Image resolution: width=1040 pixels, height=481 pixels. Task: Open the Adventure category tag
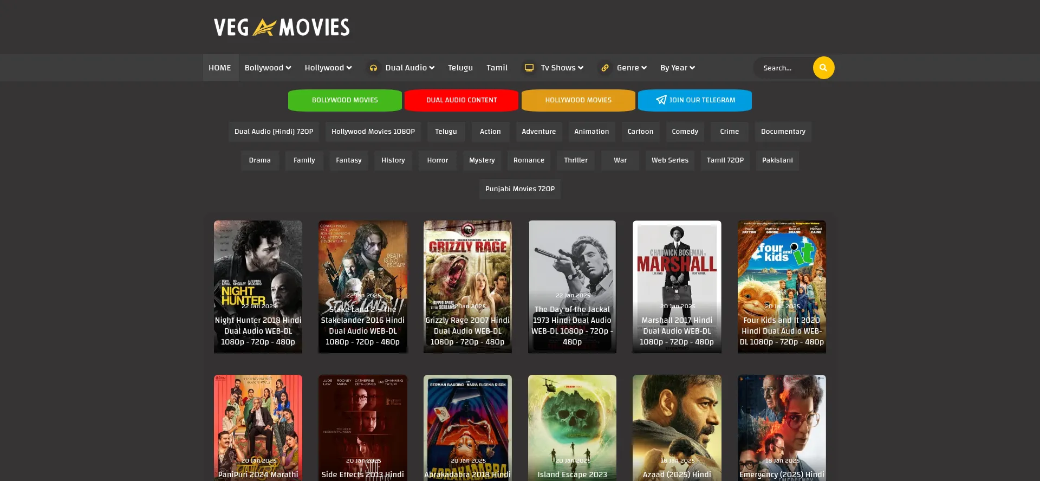(539, 132)
